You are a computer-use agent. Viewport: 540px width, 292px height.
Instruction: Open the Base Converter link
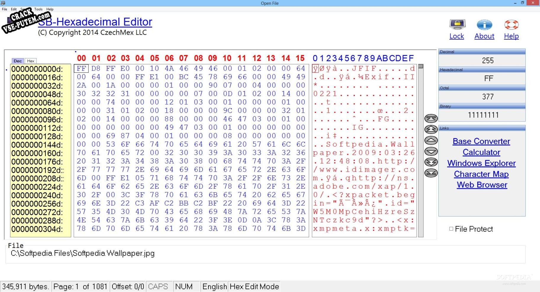(x=481, y=141)
